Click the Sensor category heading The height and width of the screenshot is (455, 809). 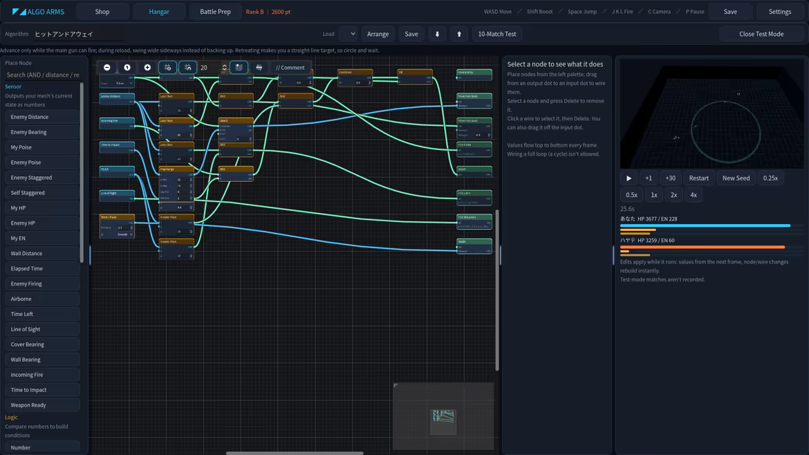point(13,86)
